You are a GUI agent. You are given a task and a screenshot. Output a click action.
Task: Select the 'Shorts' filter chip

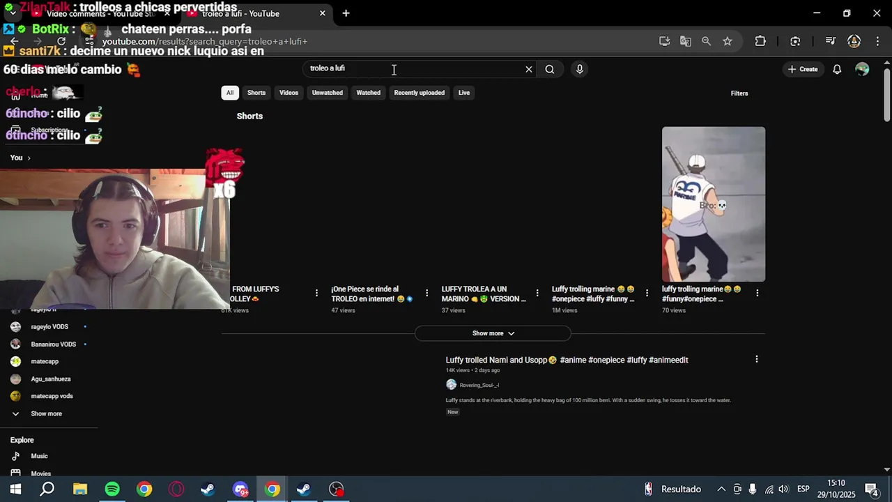point(256,93)
